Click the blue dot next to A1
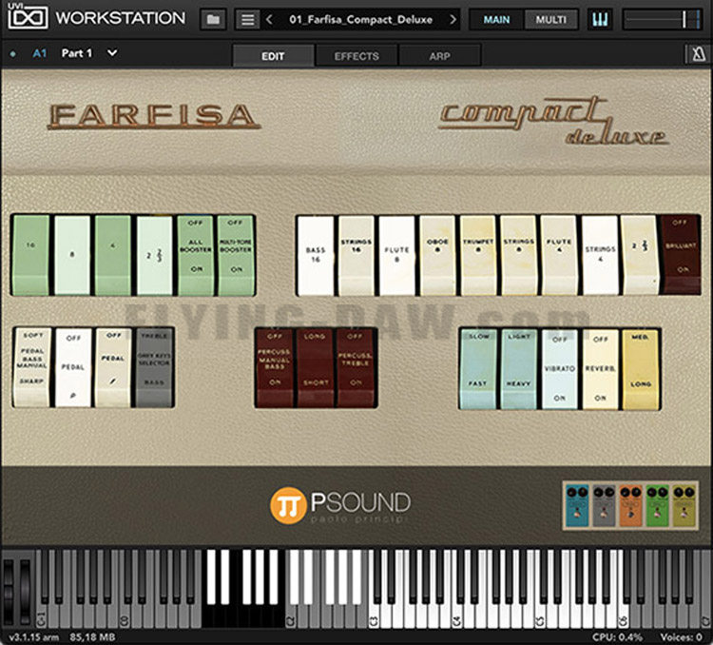This screenshot has width=713, height=645. pos(12,53)
